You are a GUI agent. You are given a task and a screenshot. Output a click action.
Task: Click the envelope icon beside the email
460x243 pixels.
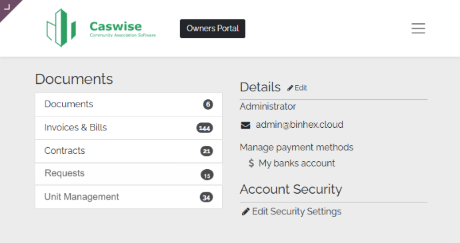pos(245,125)
